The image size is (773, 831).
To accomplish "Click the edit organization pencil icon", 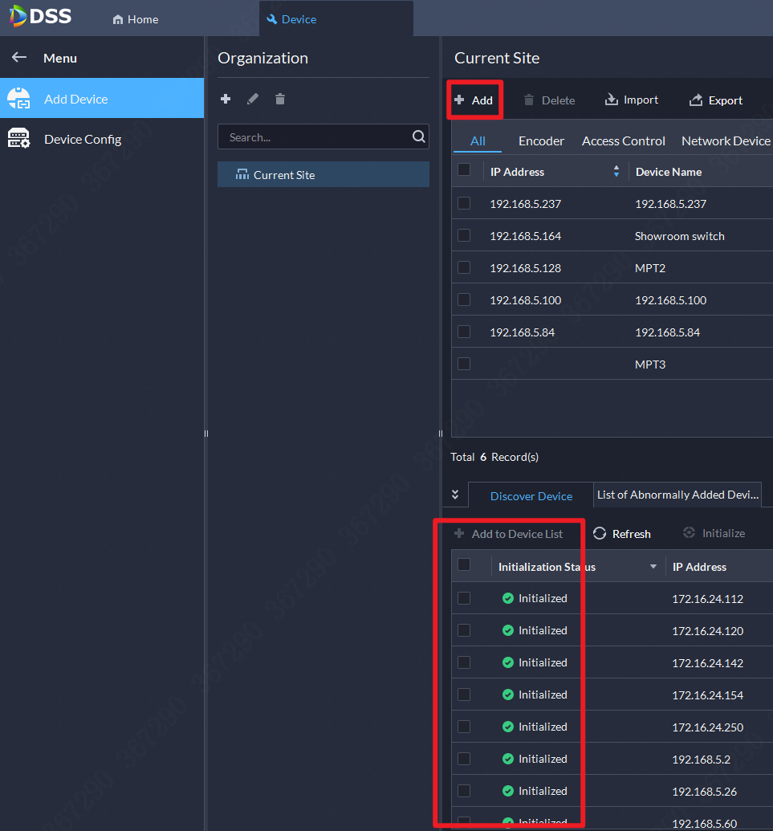I will point(253,99).
